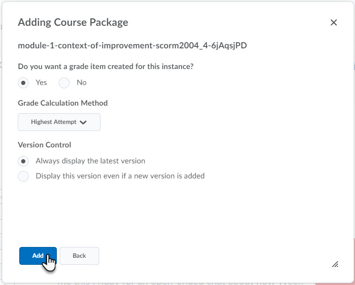355x285 pixels.
Task: Select Yes for grade item creation
Action: coord(23,83)
